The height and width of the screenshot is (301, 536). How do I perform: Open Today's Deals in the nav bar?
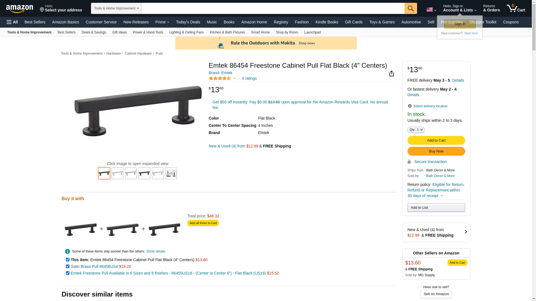(x=188, y=22)
